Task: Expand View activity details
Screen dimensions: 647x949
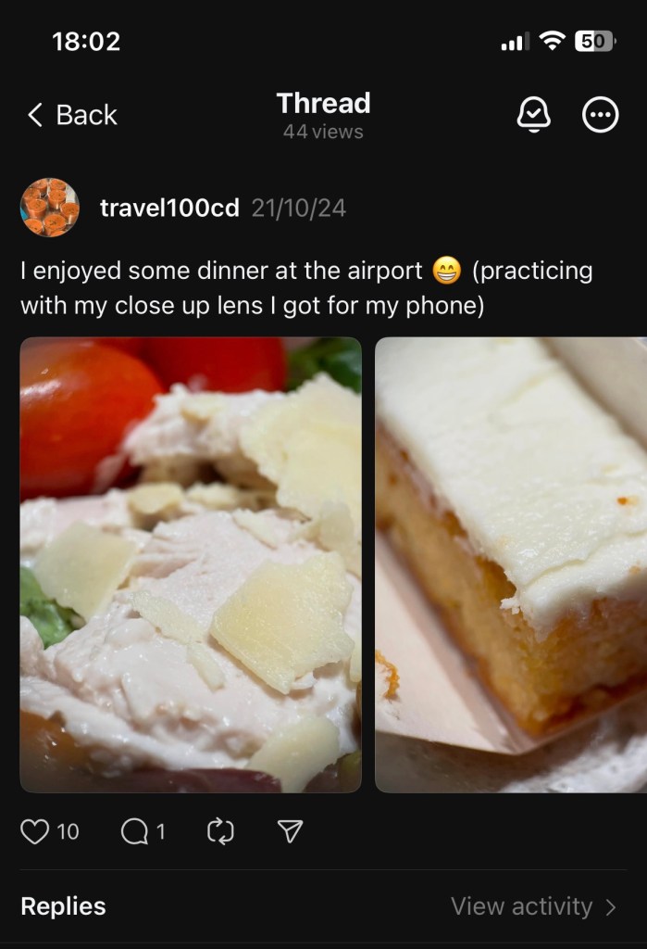Action: point(521,906)
